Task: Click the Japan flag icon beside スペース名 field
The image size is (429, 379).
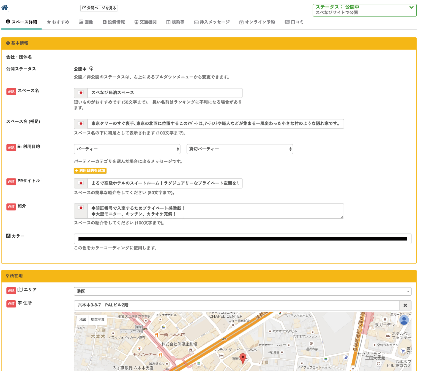Action: tap(81, 93)
